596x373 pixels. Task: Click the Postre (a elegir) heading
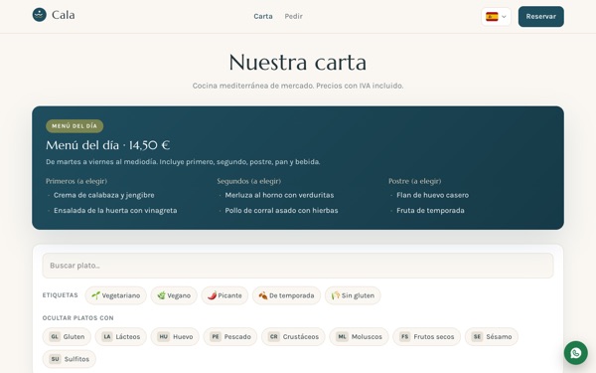414,181
